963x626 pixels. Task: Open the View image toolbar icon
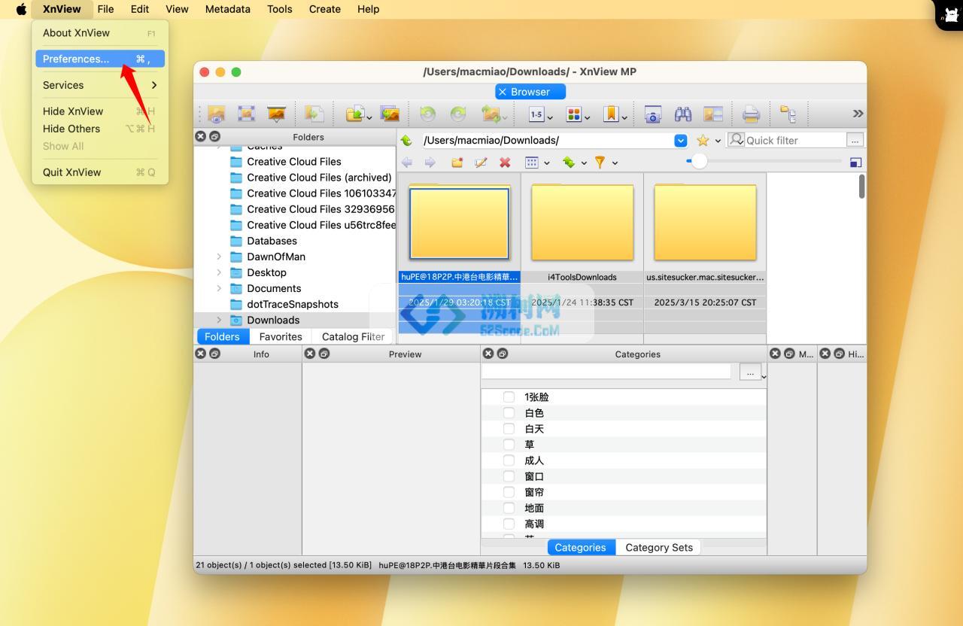(217, 114)
